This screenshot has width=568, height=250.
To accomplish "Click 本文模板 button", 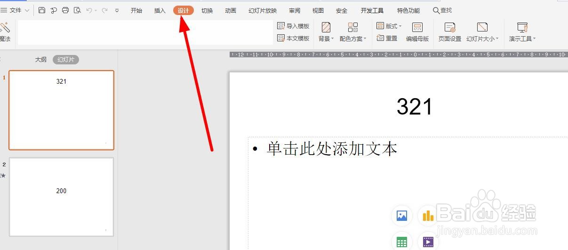I will (293, 38).
